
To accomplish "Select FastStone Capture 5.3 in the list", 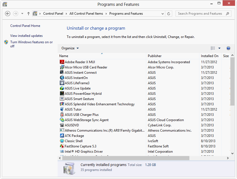I will pyautogui.click(x=81, y=146).
